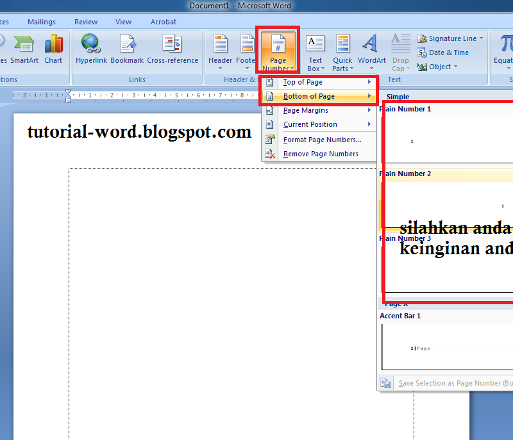
Task: Expand the Object dropdown arrow
Action: tap(455, 67)
